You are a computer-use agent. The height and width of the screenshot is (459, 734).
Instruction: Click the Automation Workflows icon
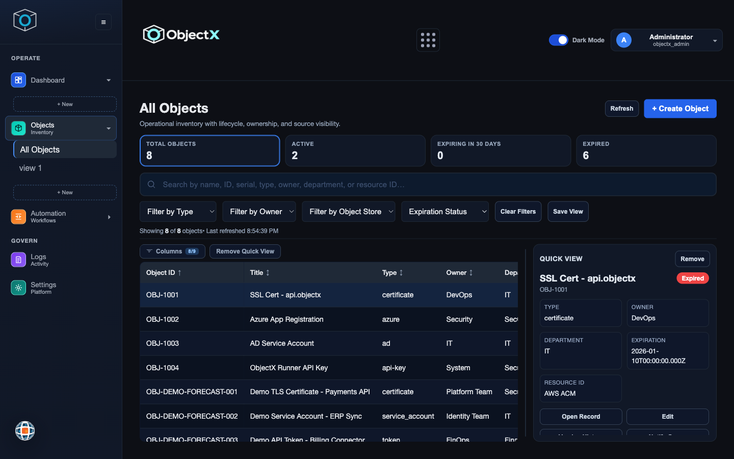18,217
